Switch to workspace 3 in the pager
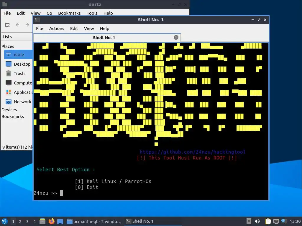Screen dimensions: 302x226 (x=27, y=222)
